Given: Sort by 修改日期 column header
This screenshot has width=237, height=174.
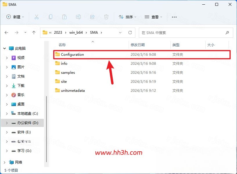Looking at the screenshot, I should pos(138,45).
